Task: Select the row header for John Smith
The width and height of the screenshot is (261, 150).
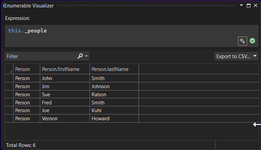Action: [x=9, y=78]
